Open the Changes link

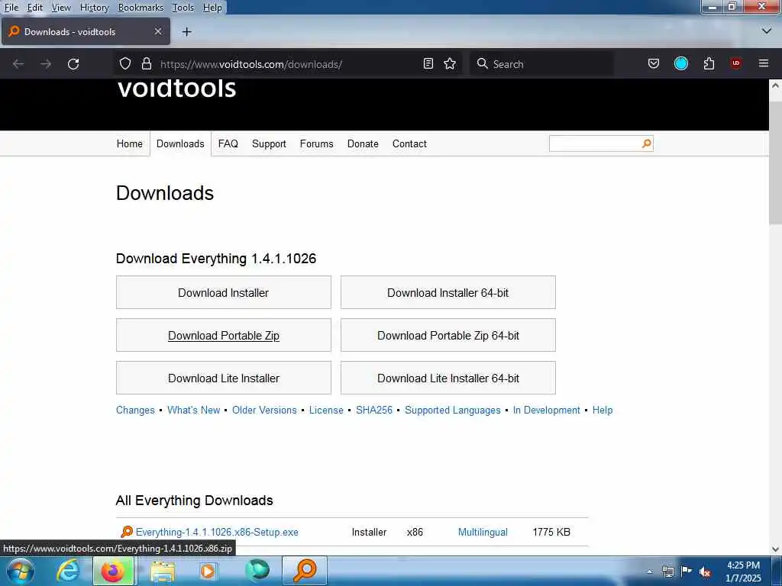click(x=135, y=410)
